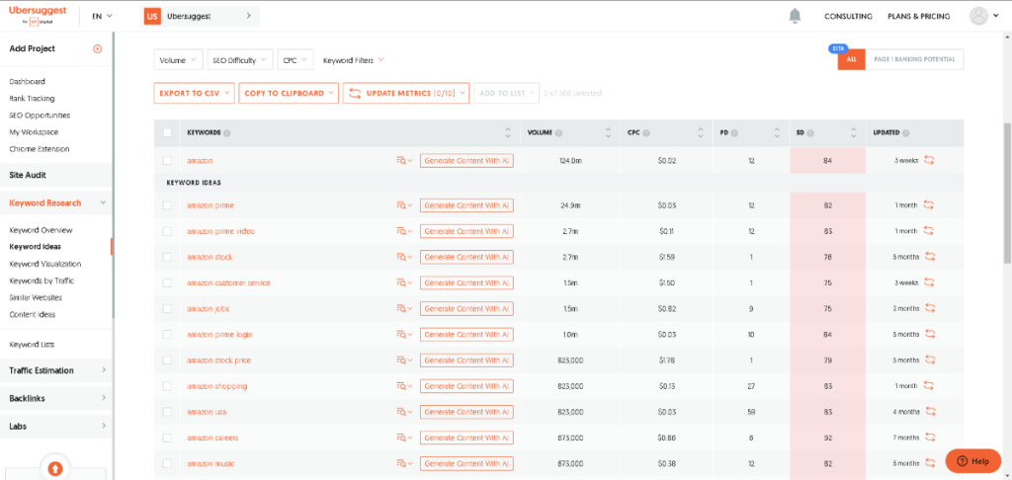Screen dimensions: 1012x480
Task: Refresh metrics for amazon prime row
Action: click(x=928, y=205)
